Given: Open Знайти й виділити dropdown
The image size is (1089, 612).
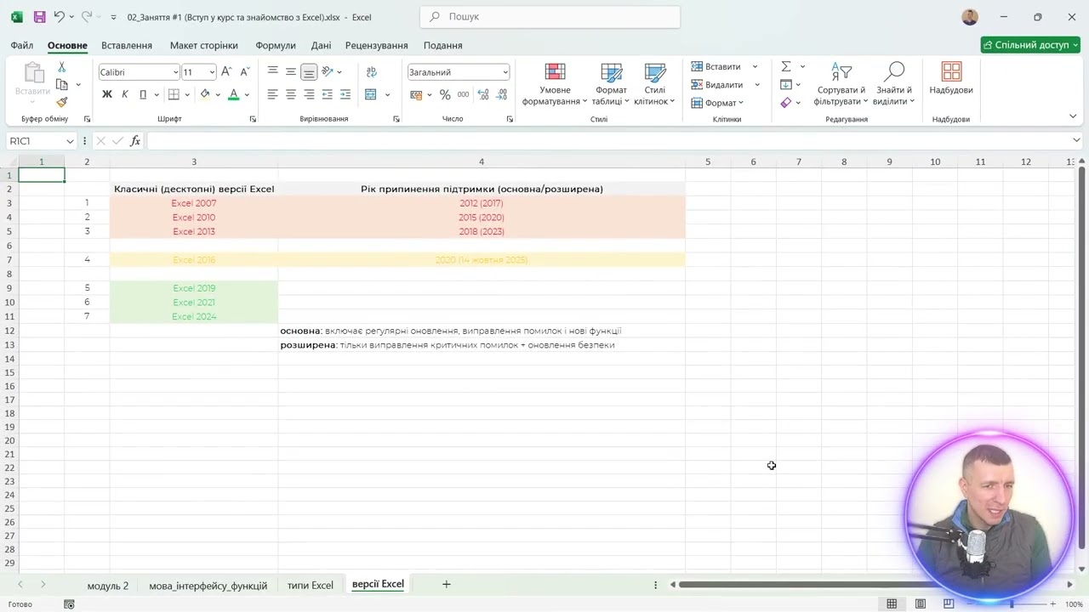Looking at the screenshot, I should 893,83.
